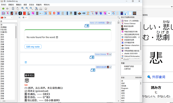Add word to favorites with star
This screenshot has width=173, height=103.
(x=46, y=9)
